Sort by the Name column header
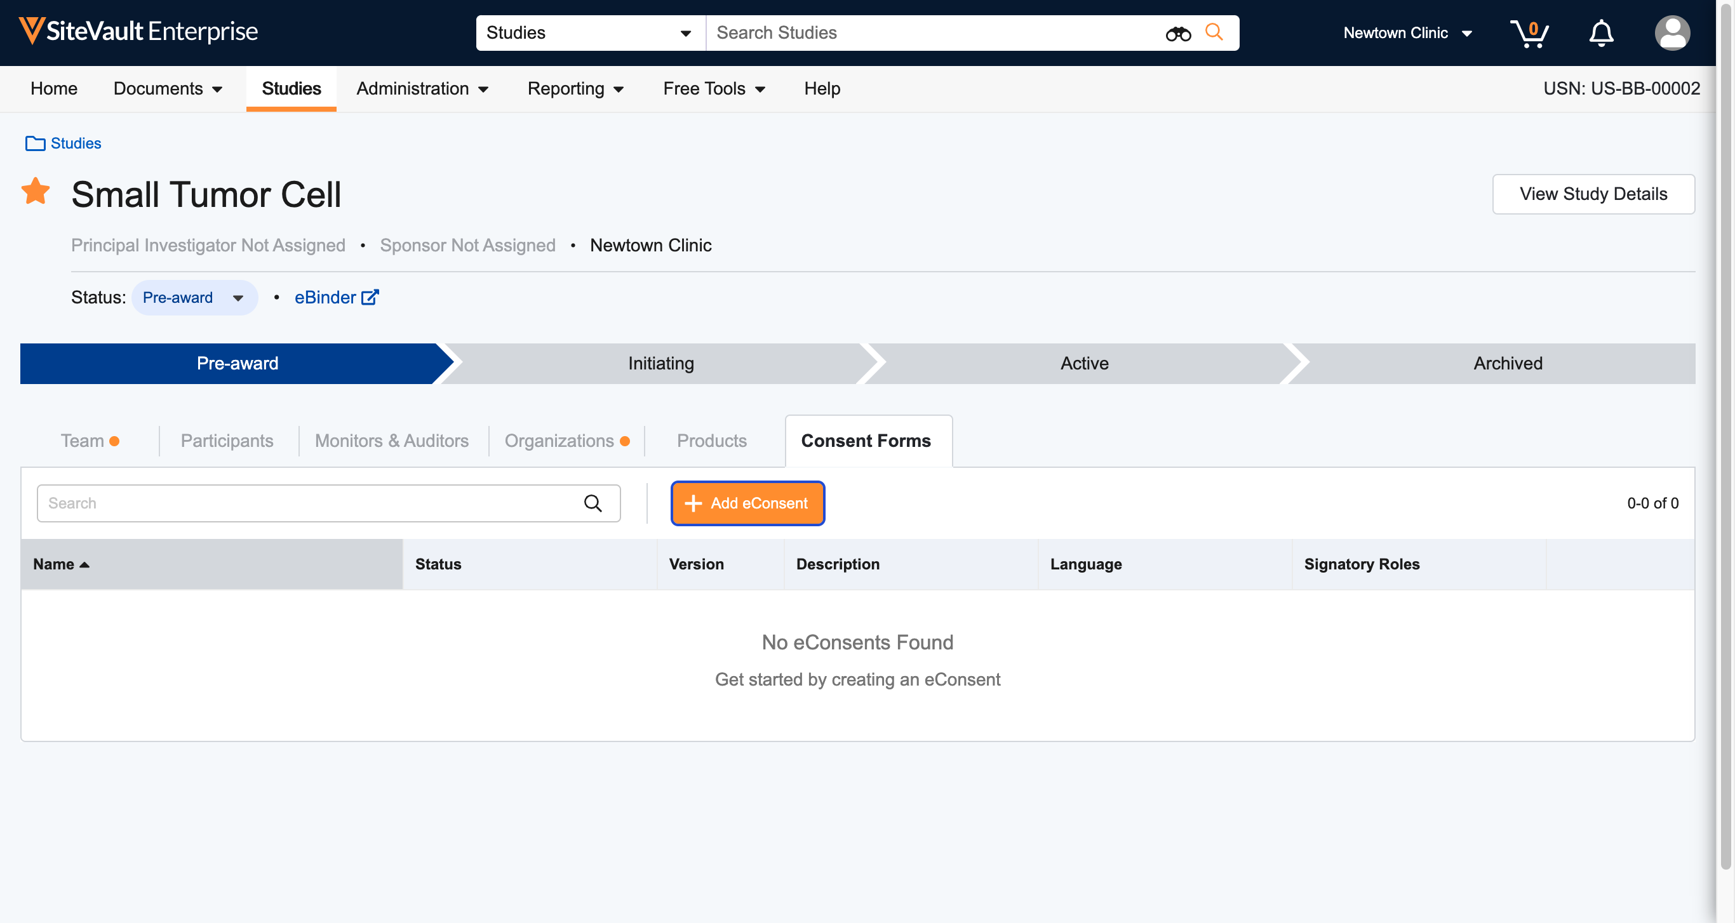1735x923 pixels. 211,564
